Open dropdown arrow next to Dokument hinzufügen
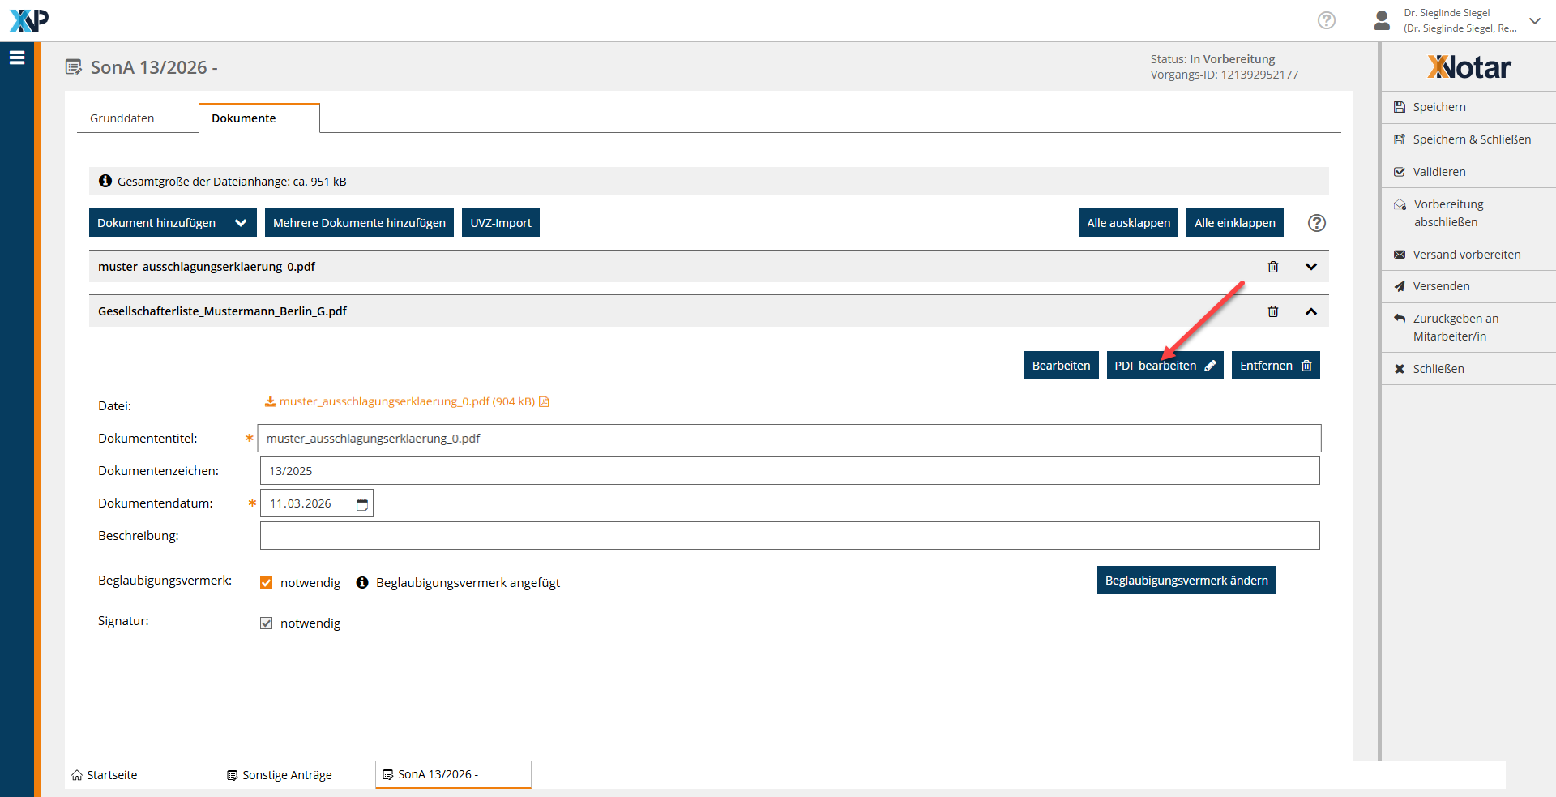 pos(241,223)
